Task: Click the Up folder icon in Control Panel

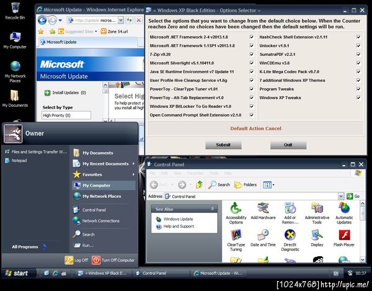Action: point(199,184)
